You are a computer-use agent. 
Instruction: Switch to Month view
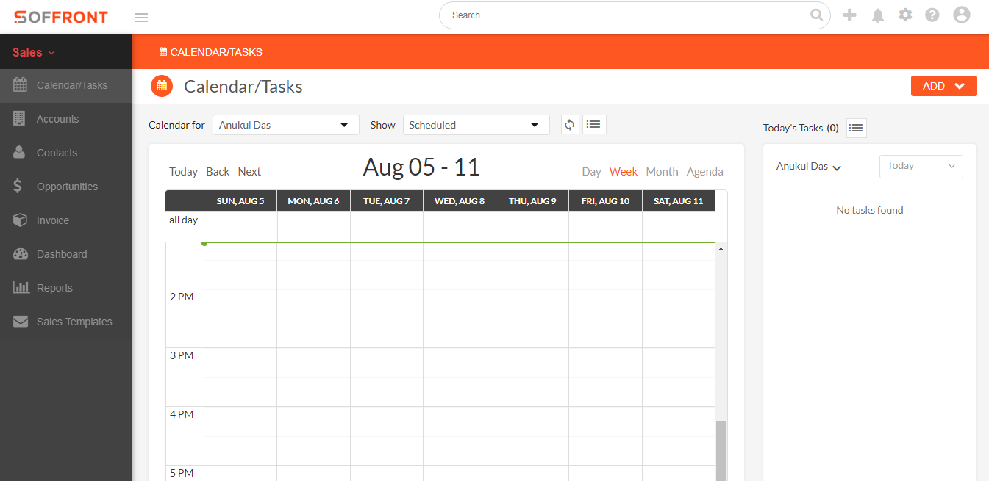click(662, 171)
